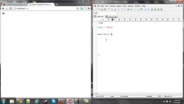
Task: Click the Copy toolbar icon
Action: pos(122,10)
